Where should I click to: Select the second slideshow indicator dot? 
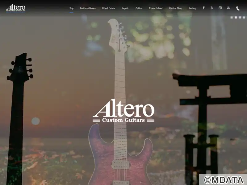(x=236, y=18)
